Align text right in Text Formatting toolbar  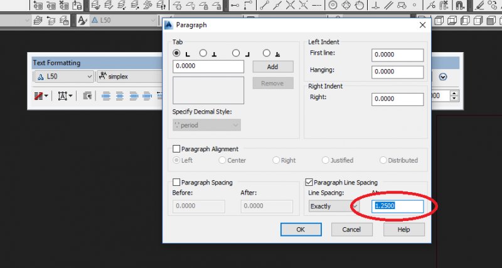[134, 96]
